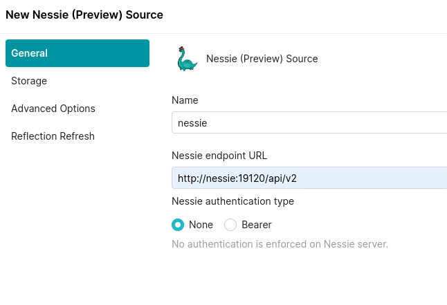Click the None option label text
Screen dimensions: 447x305
tap(201, 225)
